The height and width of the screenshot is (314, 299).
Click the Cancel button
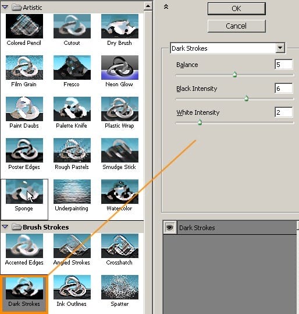(x=237, y=26)
